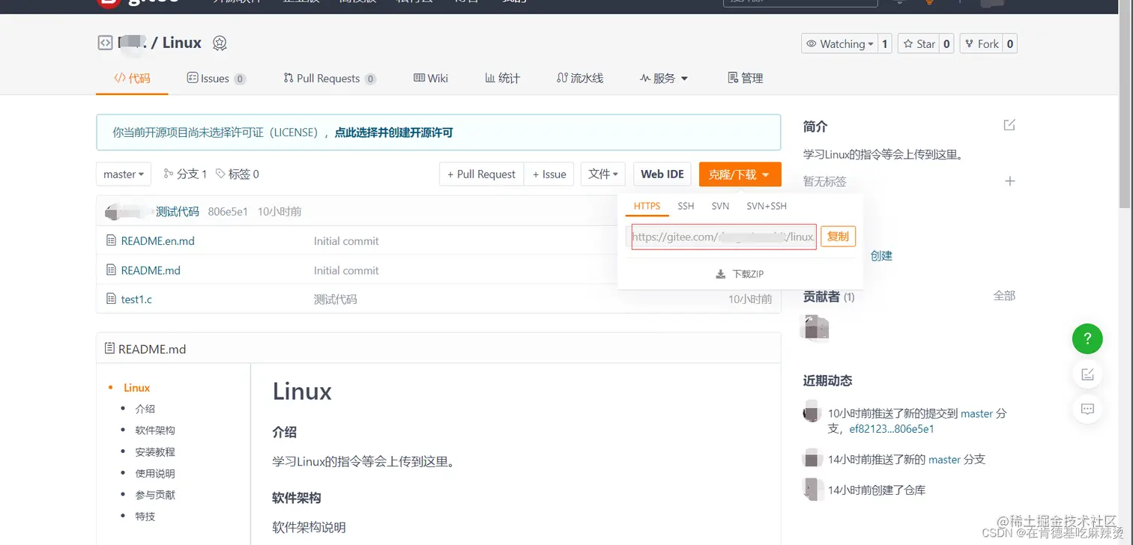Screen dimensions: 1133x545
Task: Click the edit icon beside 简介
Action: (1009, 125)
